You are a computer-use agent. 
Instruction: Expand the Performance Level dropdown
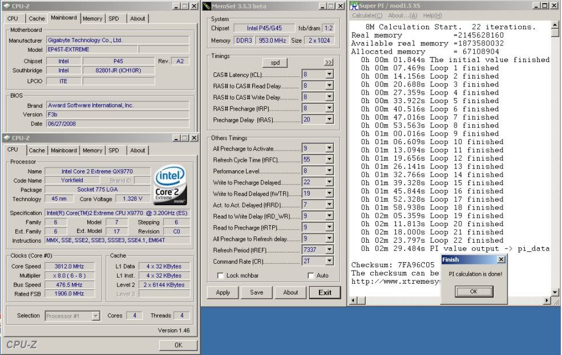[x=329, y=171]
